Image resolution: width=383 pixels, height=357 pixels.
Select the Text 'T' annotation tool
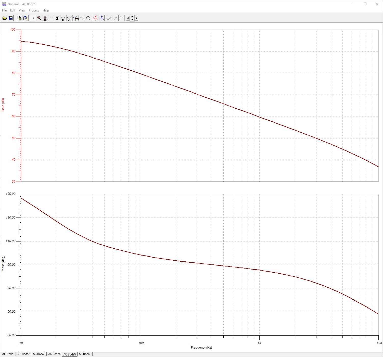(x=57, y=18)
